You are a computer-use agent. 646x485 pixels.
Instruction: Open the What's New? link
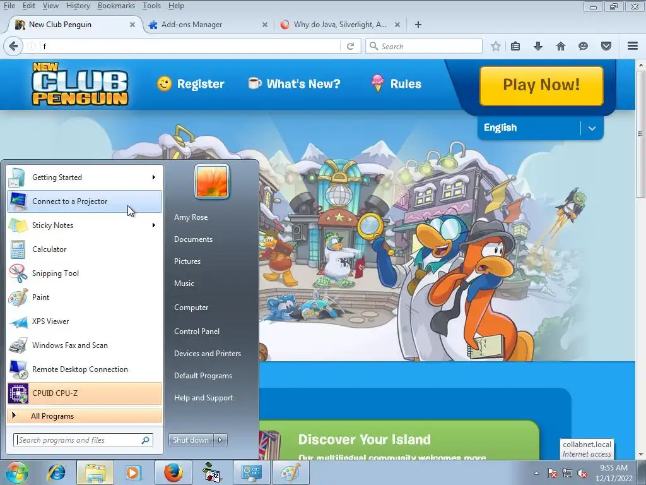click(x=294, y=84)
